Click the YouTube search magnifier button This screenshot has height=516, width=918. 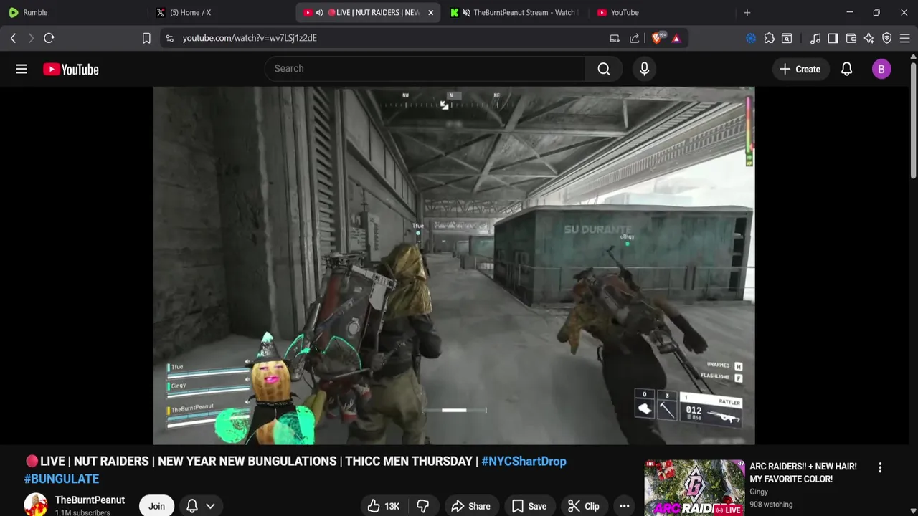[x=604, y=69]
